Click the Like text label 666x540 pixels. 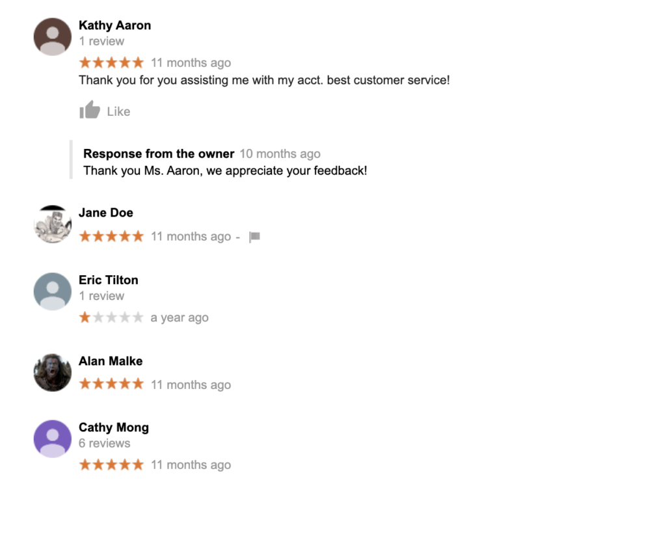point(118,111)
